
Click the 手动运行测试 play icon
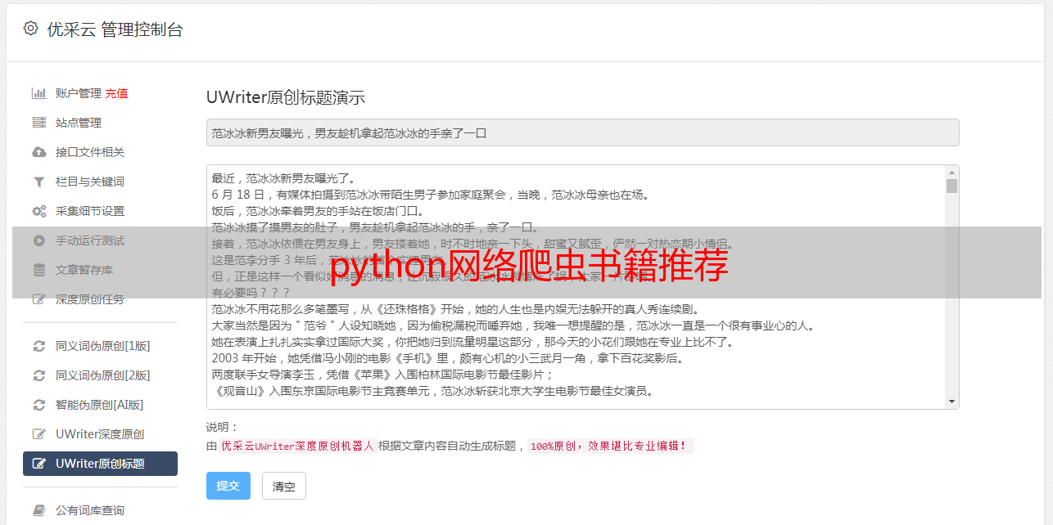(x=38, y=240)
